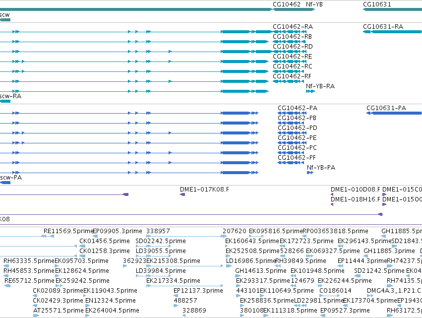Click the CG10462-PE protein label
The width and height of the screenshot is (422, 318).
[297, 138]
